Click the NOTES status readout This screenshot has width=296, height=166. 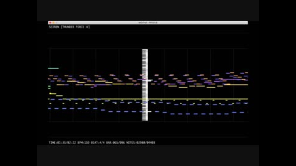(x=141, y=143)
